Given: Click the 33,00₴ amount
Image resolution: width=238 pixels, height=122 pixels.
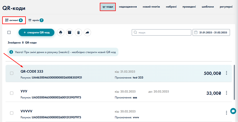Looking at the screenshot, I should (x=214, y=93).
